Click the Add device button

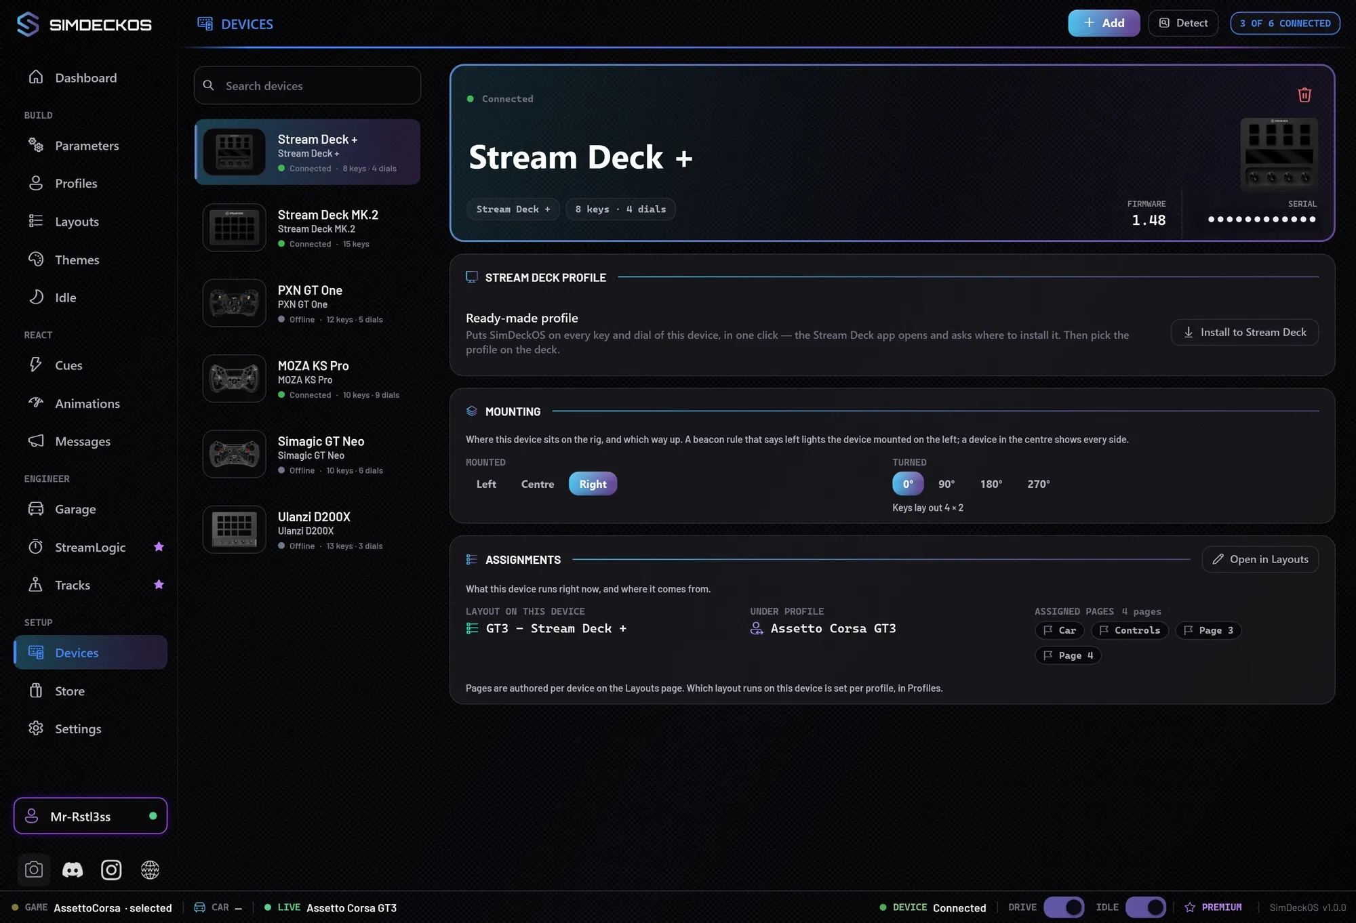pyautogui.click(x=1104, y=23)
